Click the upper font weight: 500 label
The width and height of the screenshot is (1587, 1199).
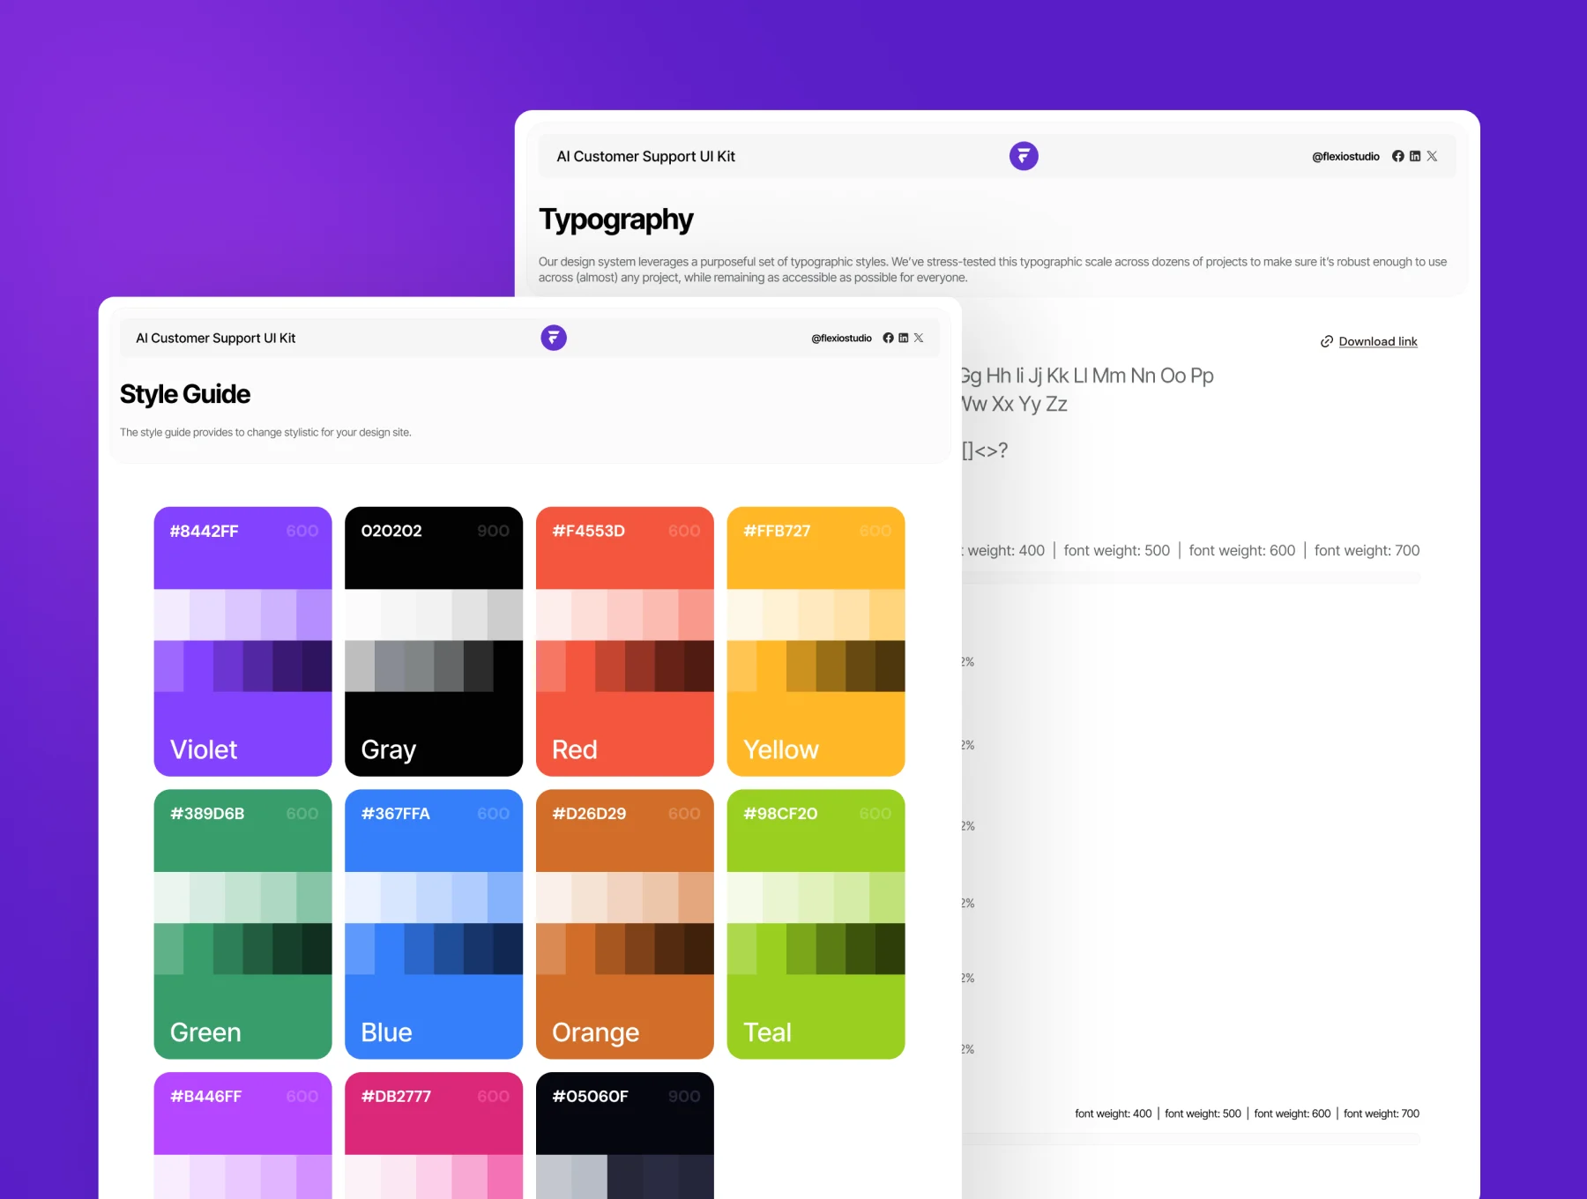[x=1117, y=550]
